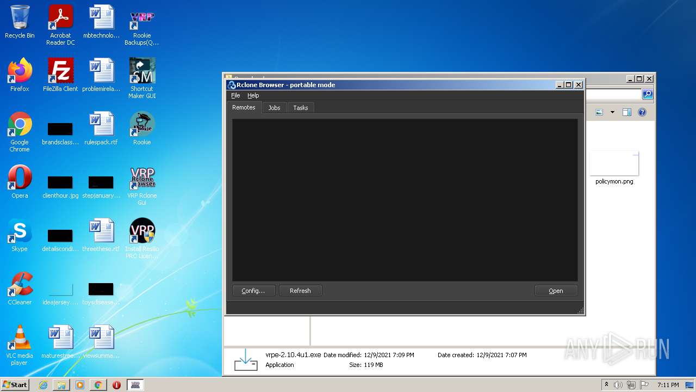Launch Google Chrome desktop shortcut
The height and width of the screenshot is (392, 696).
20,131
